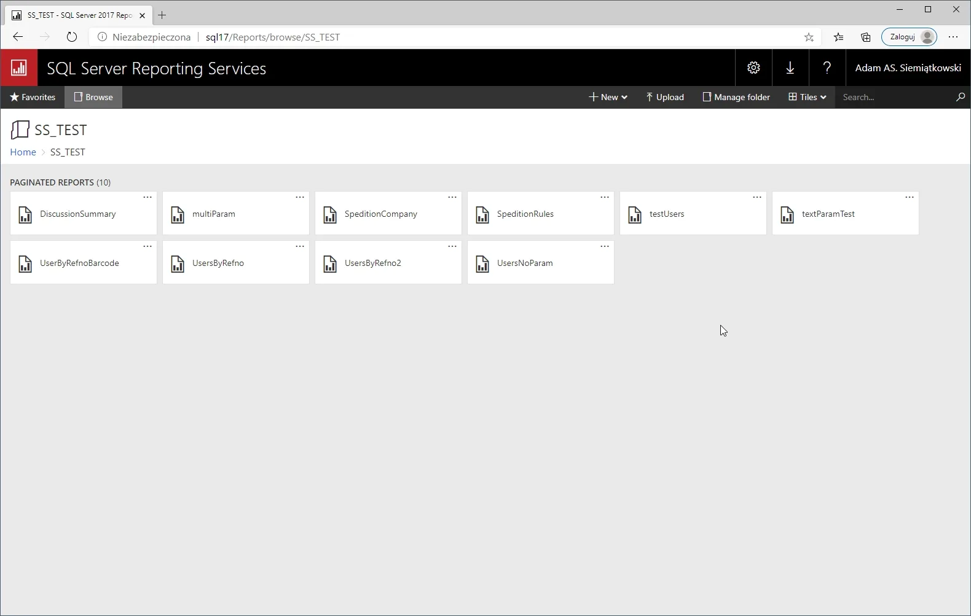
Task: Open testUsers report ellipsis menu
Action: [757, 197]
